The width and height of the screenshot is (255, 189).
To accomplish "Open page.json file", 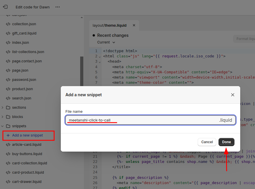I will click(20, 70).
